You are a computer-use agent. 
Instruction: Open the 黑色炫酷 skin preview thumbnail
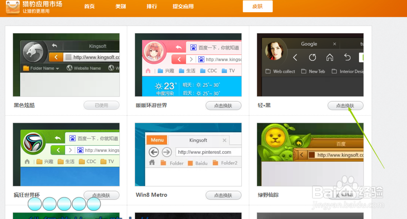(x=66, y=65)
